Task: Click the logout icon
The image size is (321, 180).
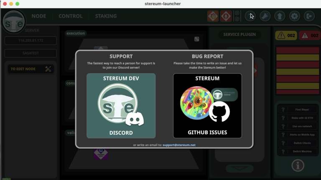Action: (309, 16)
